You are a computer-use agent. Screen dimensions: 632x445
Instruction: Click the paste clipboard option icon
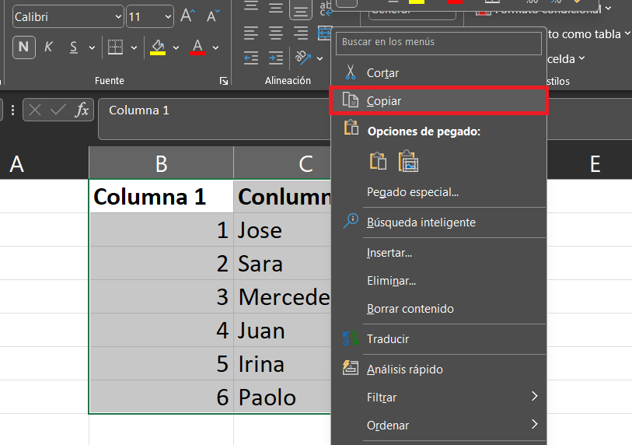tap(378, 161)
